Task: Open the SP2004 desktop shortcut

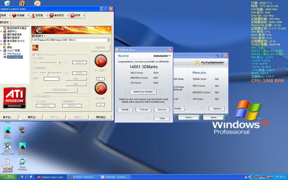Action: point(7,132)
